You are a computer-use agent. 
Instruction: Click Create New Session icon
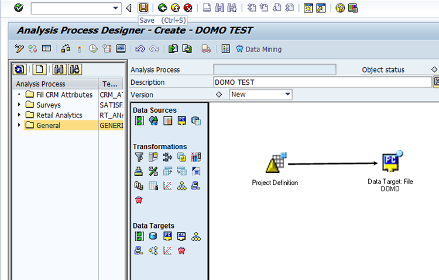[x=308, y=8]
